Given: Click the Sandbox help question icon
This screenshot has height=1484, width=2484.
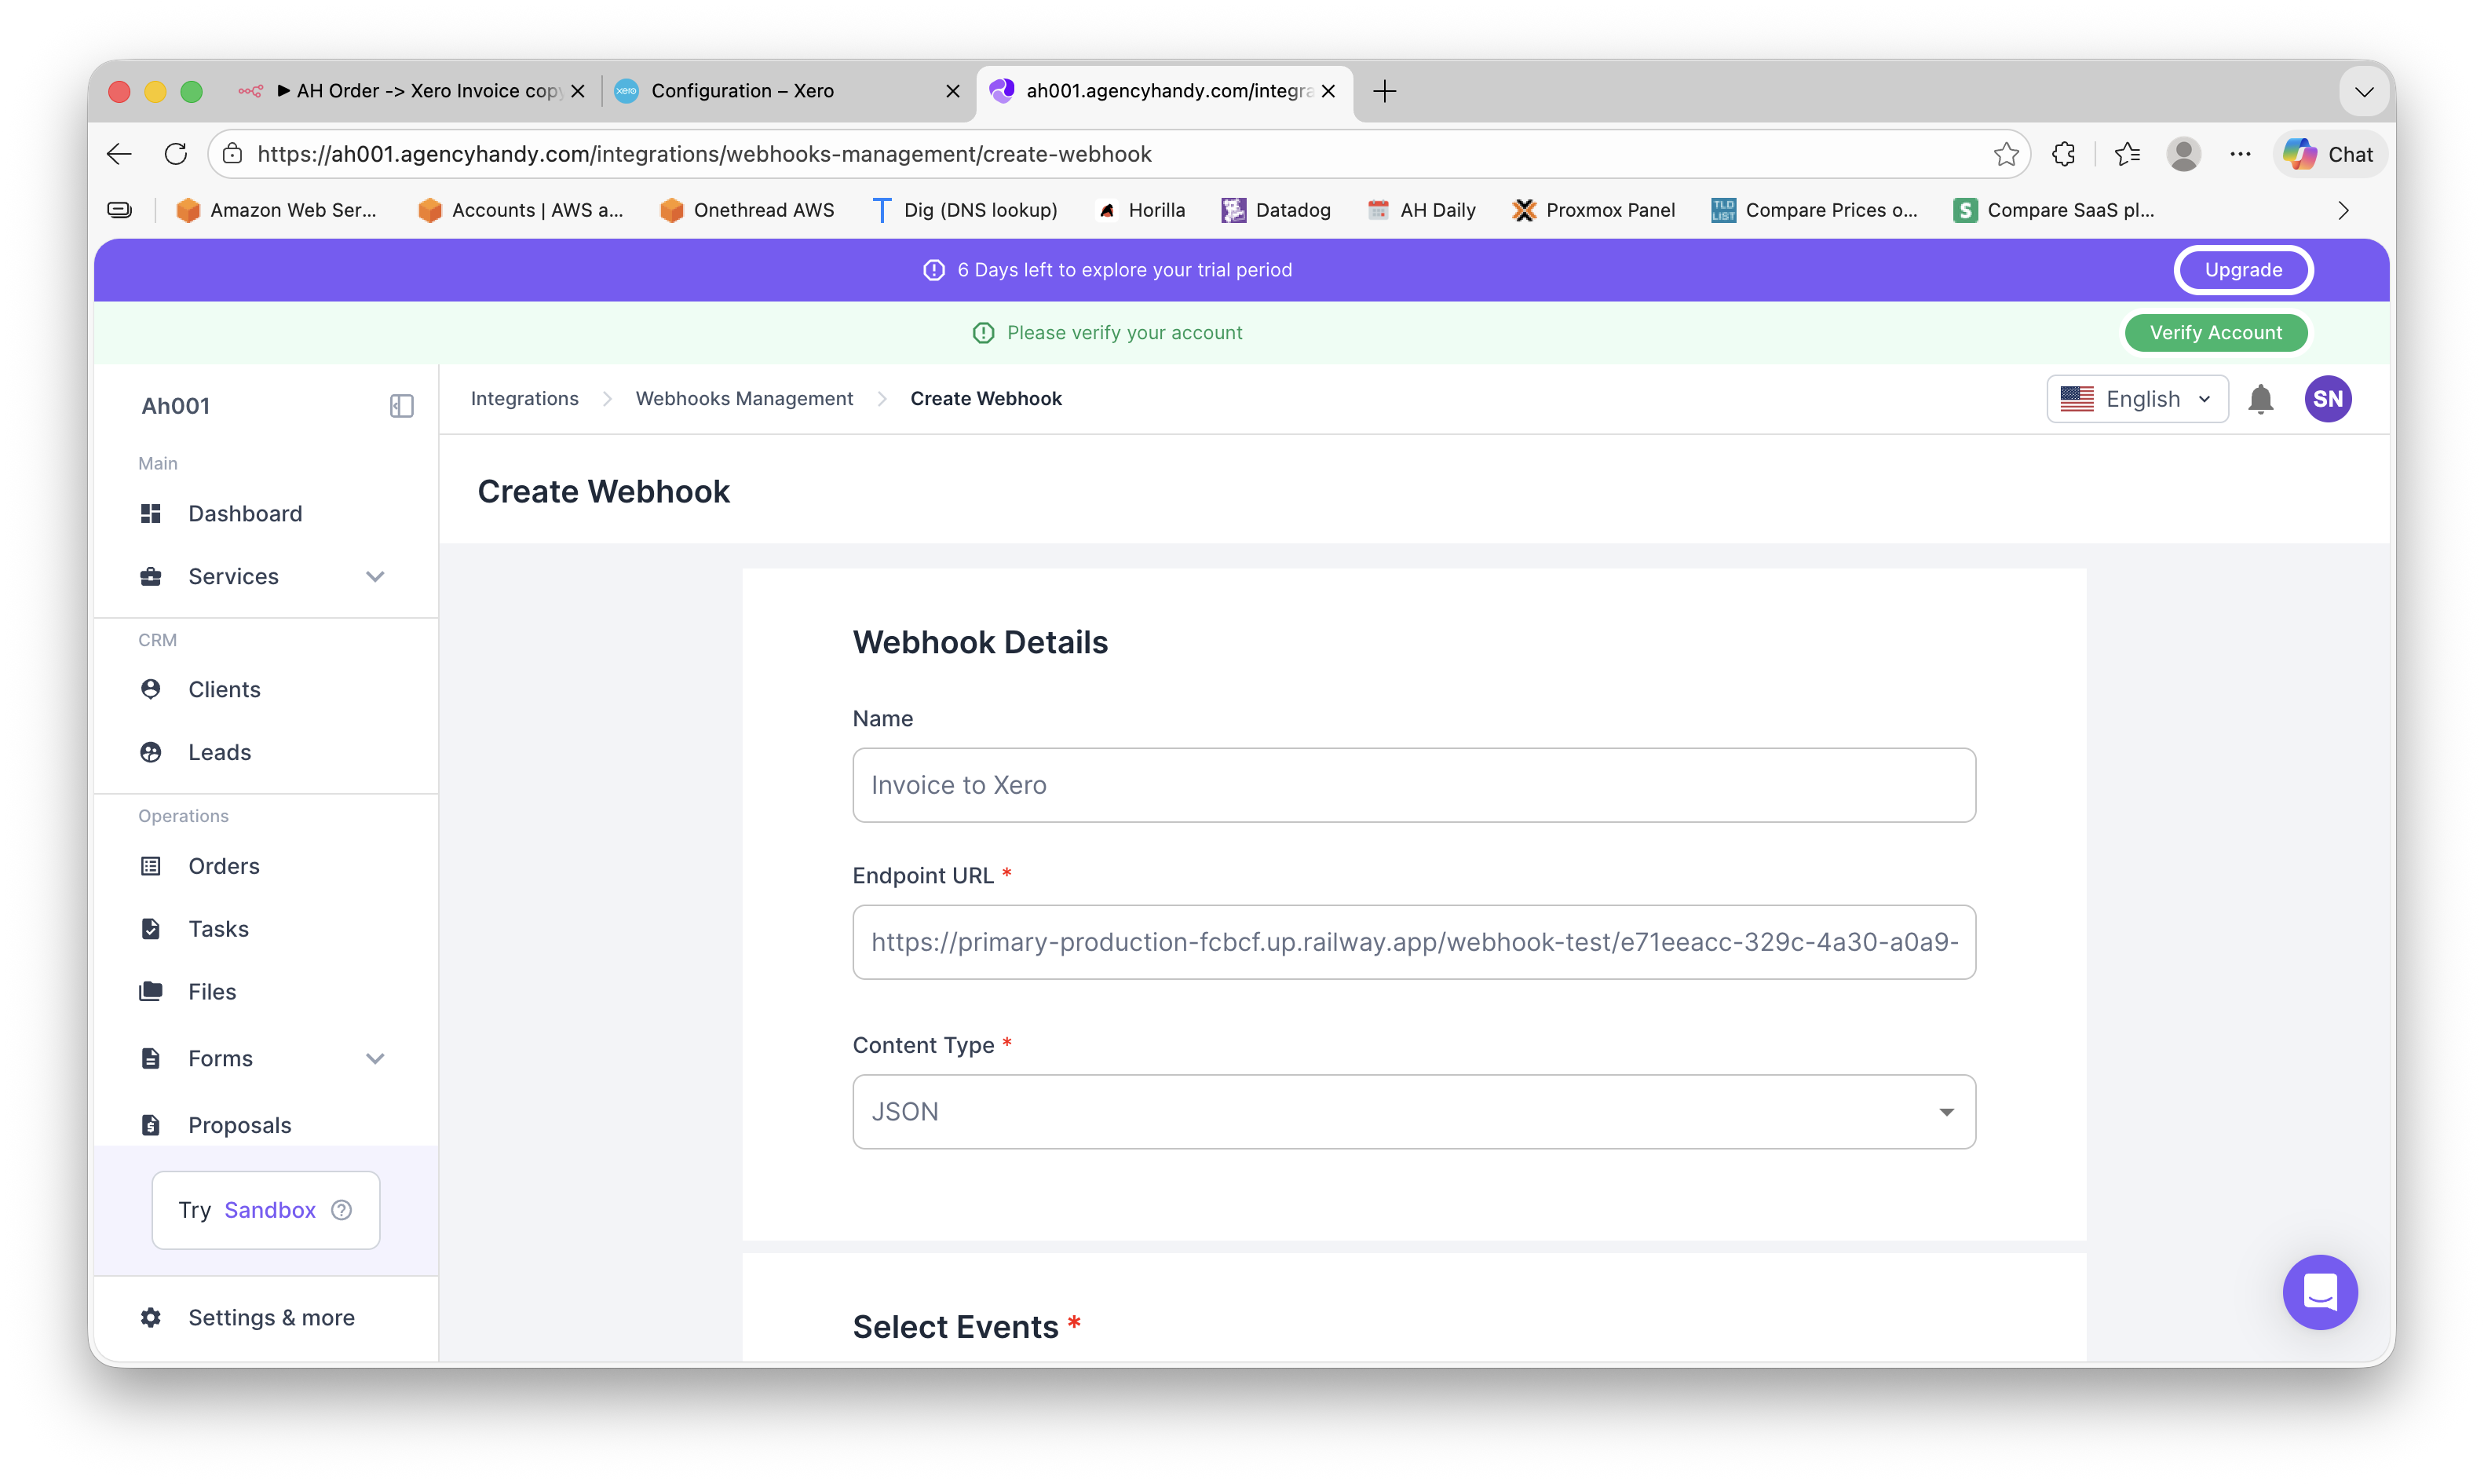Looking at the screenshot, I should pyautogui.click(x=342, y=1210).
